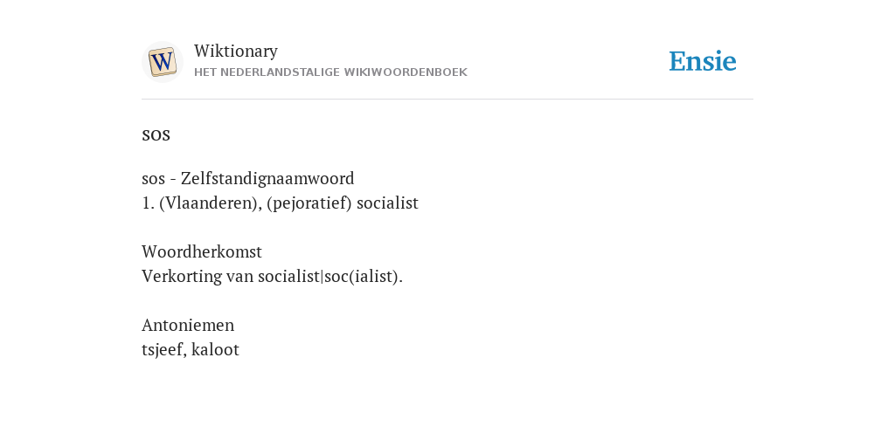This screenshot has width=895, height=447.
Task: Click the '(Vlaanderen), (pejoratief) socialist' definition
Action: (288, 203)
